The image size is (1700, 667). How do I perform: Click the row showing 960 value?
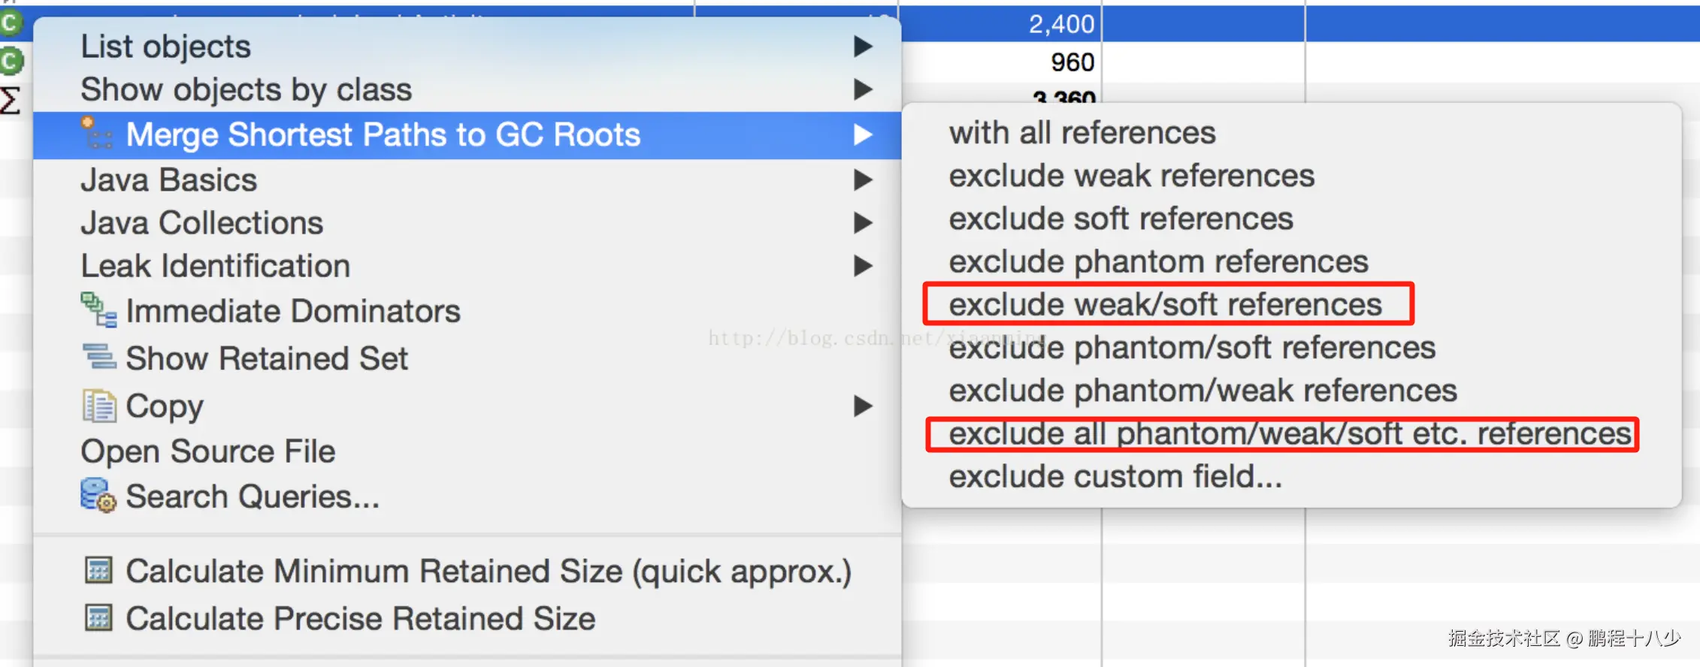pos(1072,62)
